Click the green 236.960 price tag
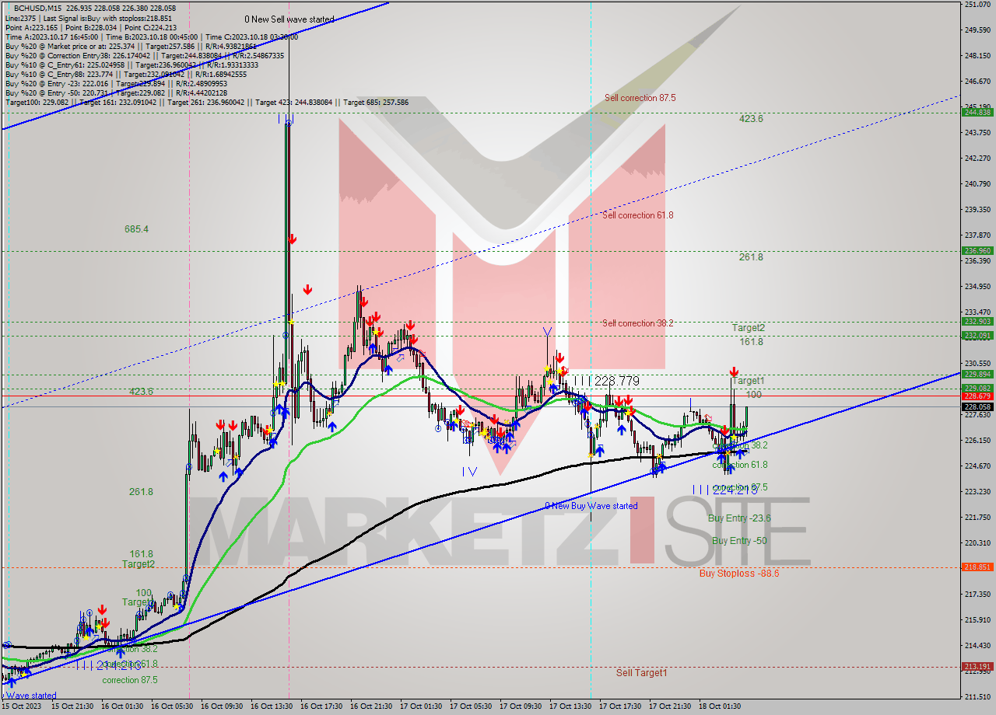Image resolution: width=996 pixels, height=715 pixels. click(x=977, y=251)
